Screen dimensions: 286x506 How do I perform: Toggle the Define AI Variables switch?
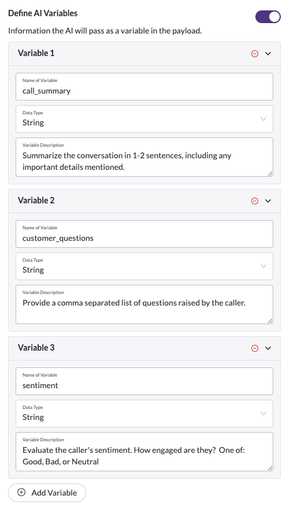[268, 17]
